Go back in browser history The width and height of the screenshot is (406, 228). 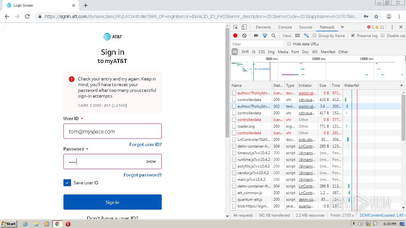click(x=7, y=16)
